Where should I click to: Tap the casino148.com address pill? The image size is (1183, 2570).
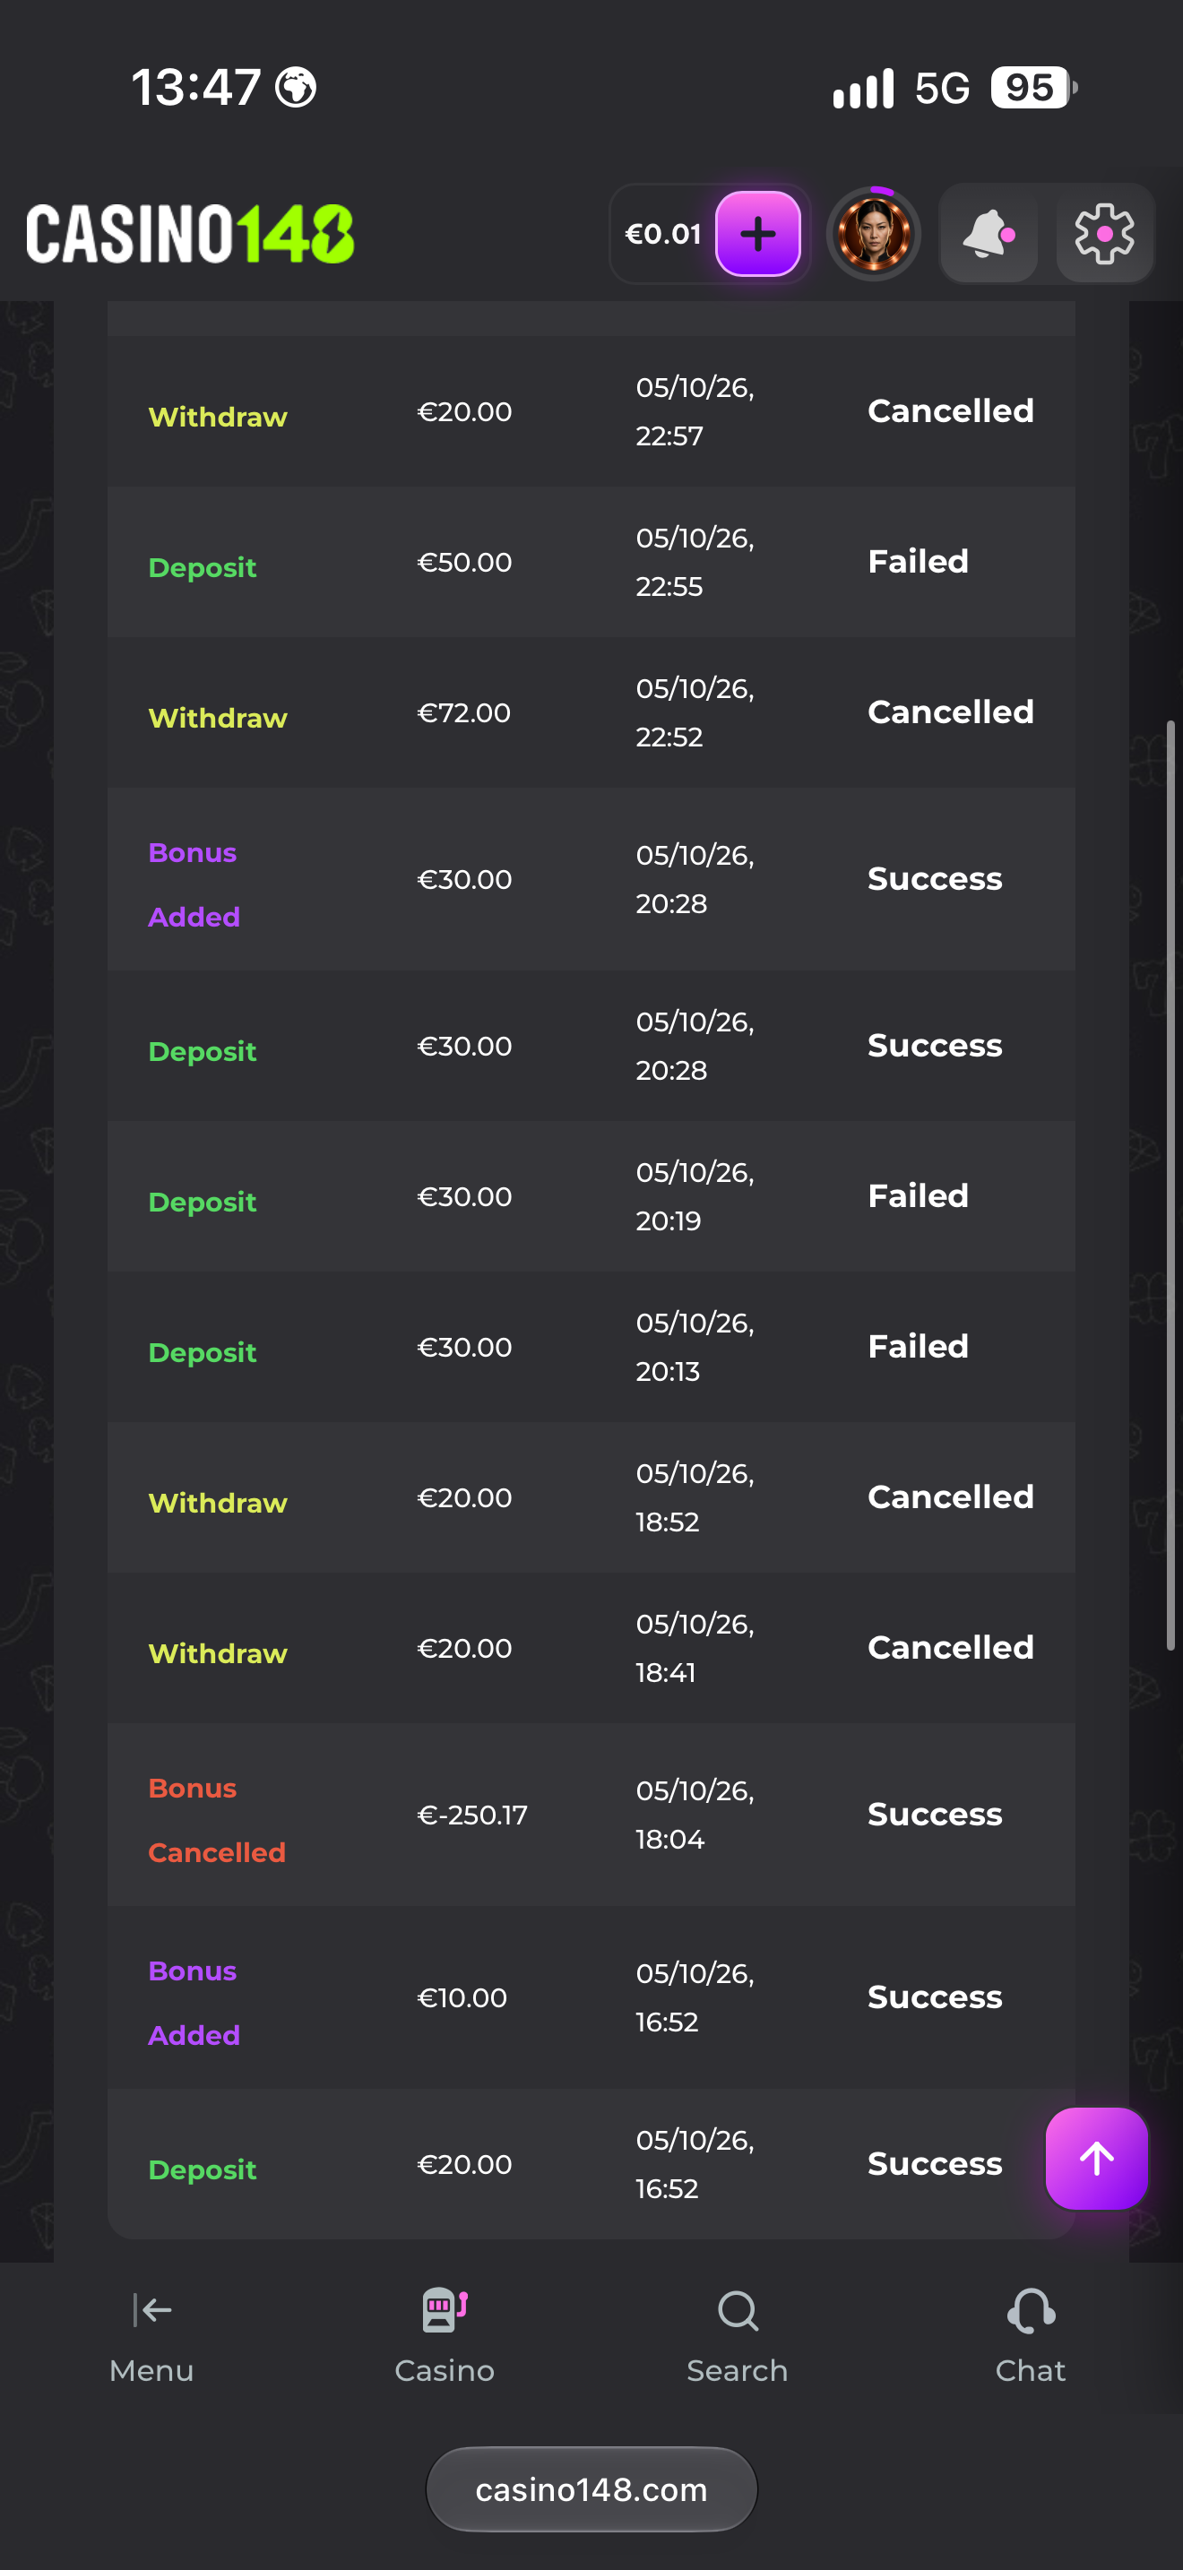coord(591,2489)
